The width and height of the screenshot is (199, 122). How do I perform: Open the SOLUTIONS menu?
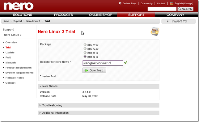coord(23,15)
